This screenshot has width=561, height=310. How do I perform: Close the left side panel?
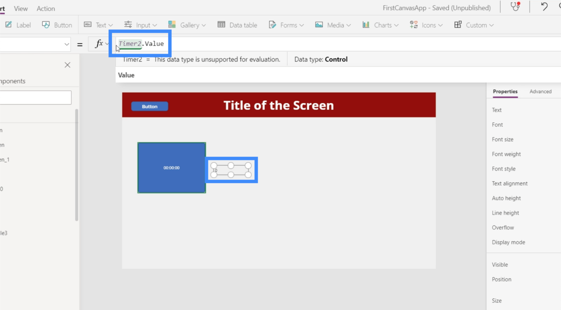click(67, 65)
